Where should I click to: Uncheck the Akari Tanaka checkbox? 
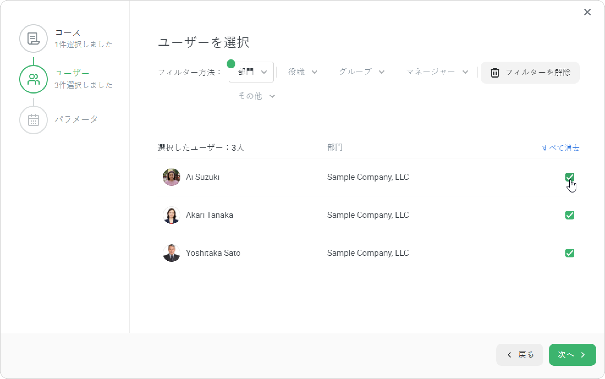coord(570,215)
